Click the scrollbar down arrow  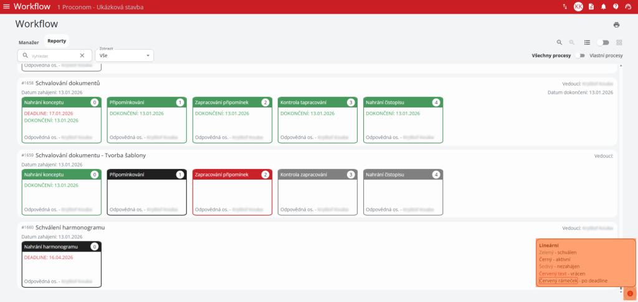(621, 289)
